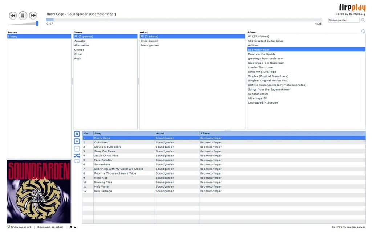Click the 'A' select-all playlist icon
This screenshot has width=372, height=235.
point(77,134)
